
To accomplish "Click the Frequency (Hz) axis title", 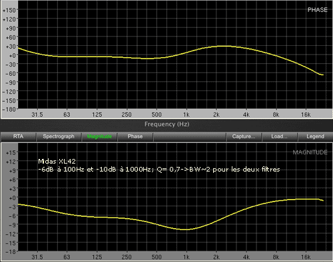I will 166,124.
